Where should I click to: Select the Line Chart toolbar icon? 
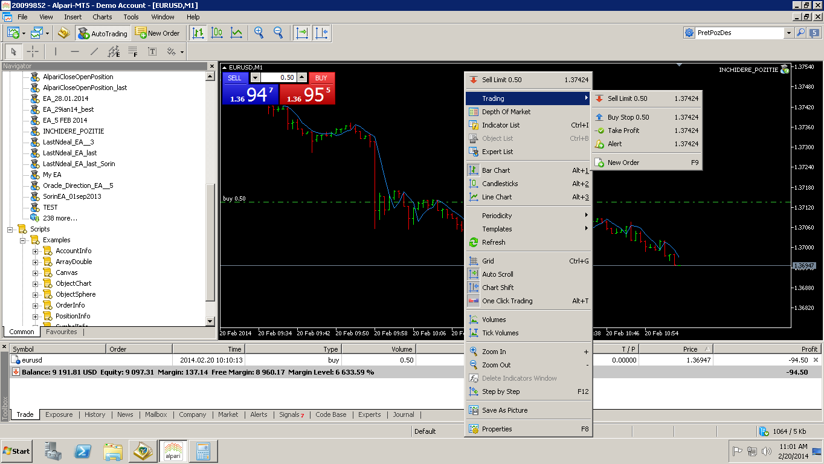pyautogui.click(x=236, y=33)
